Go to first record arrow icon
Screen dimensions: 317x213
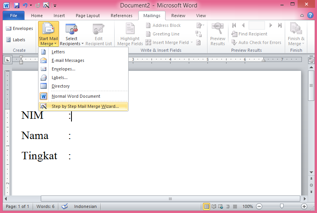pos(234,25)
